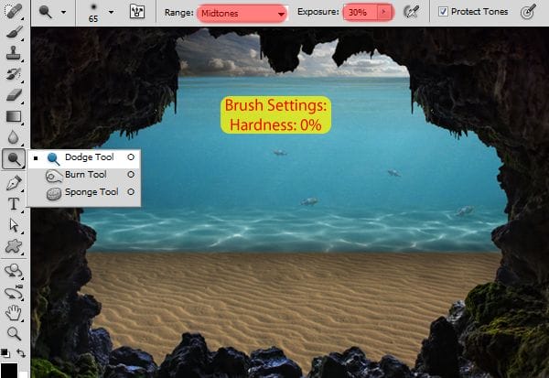
Task: Toggle the airbrush mode icon
Action: [411, 12]
